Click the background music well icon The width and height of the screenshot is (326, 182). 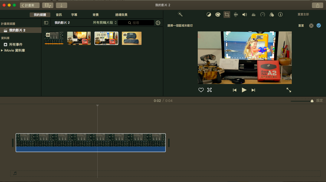(x=15, y=173)
